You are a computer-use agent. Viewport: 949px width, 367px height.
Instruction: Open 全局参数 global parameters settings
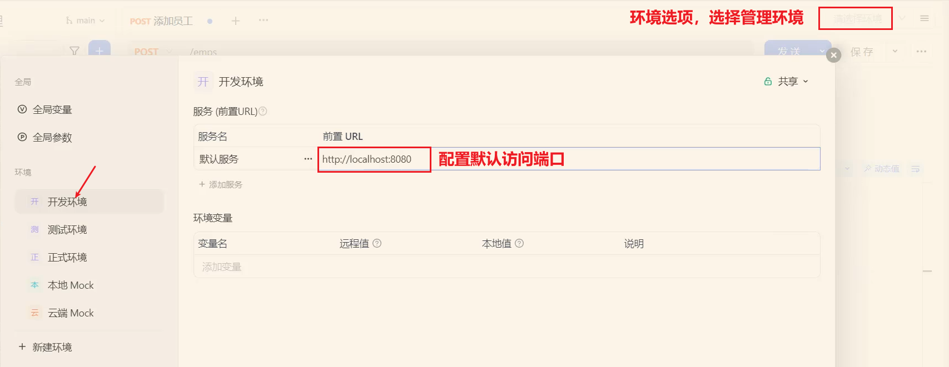click(x=52, y=137)
